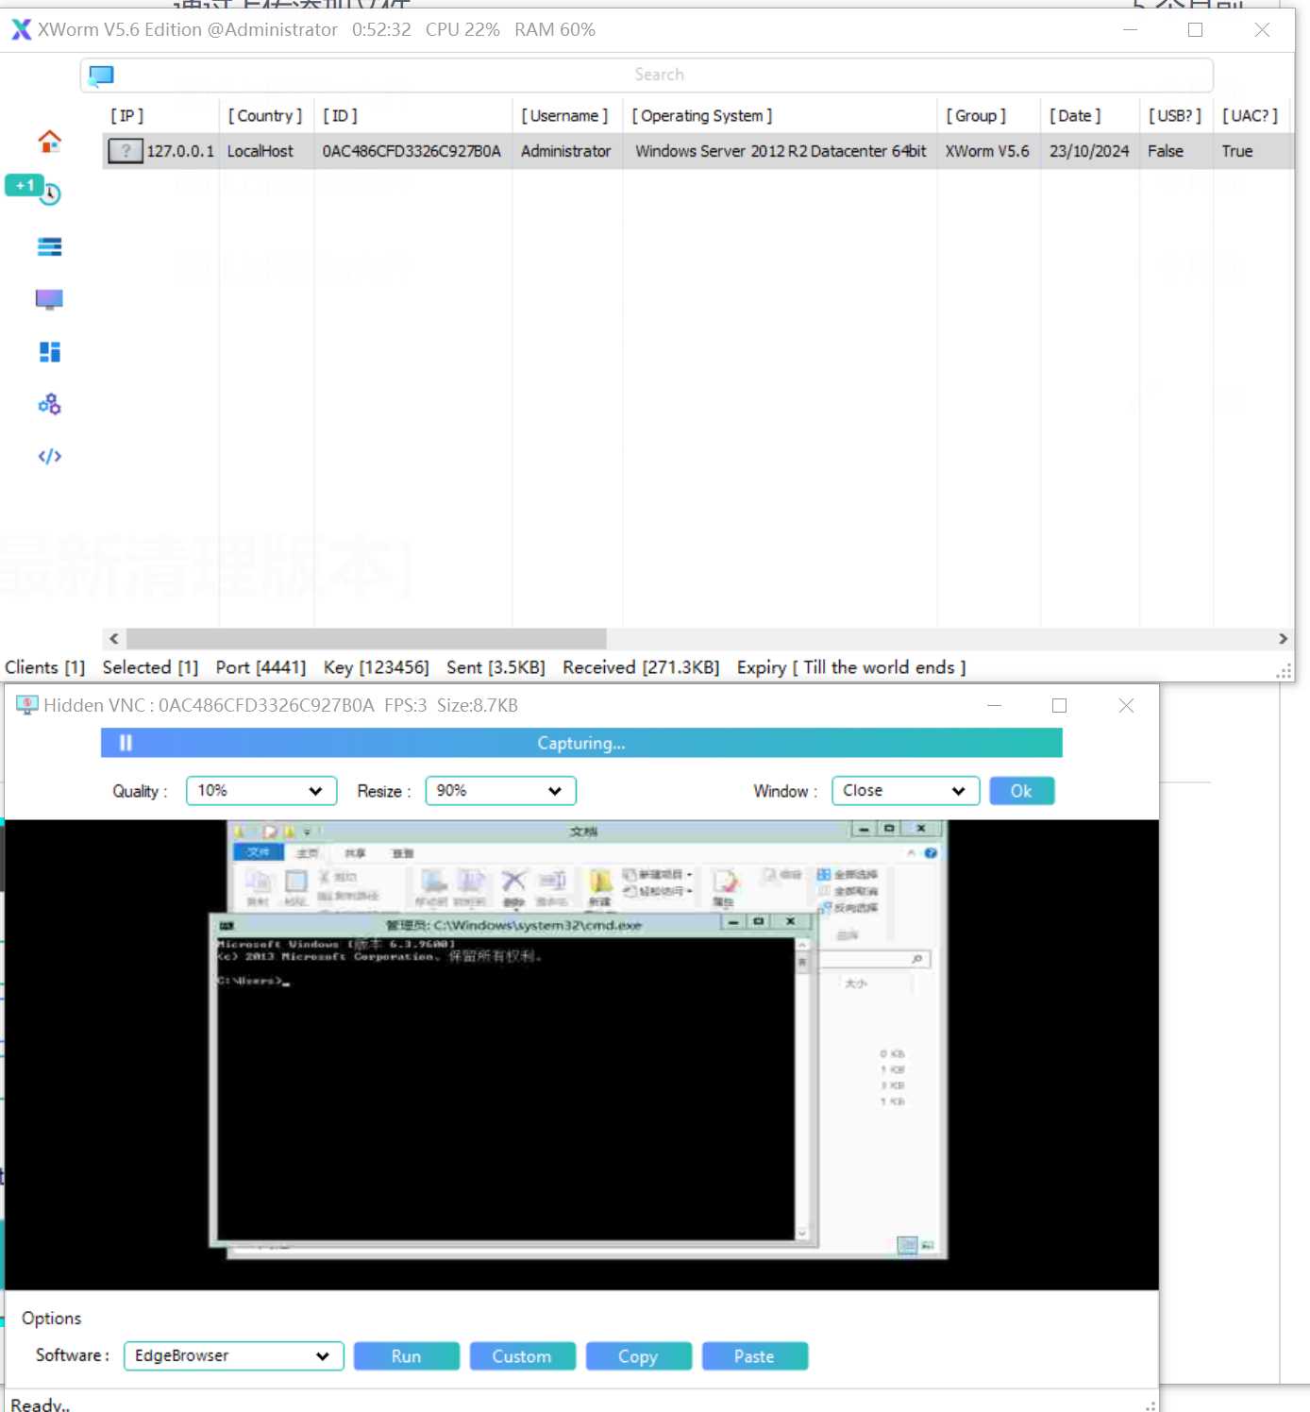Select the client row with ID 0AC486CFD3326C927B0A
This screenshot has height=1412, width=1310.
(698, 151)
